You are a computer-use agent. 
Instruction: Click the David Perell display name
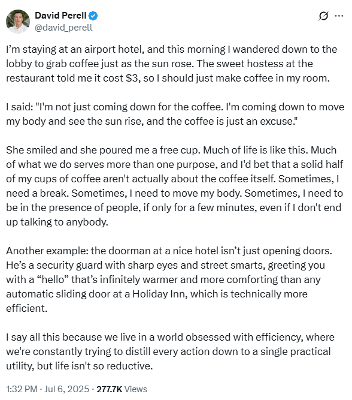pyautogui.click(x=60, y=16)
